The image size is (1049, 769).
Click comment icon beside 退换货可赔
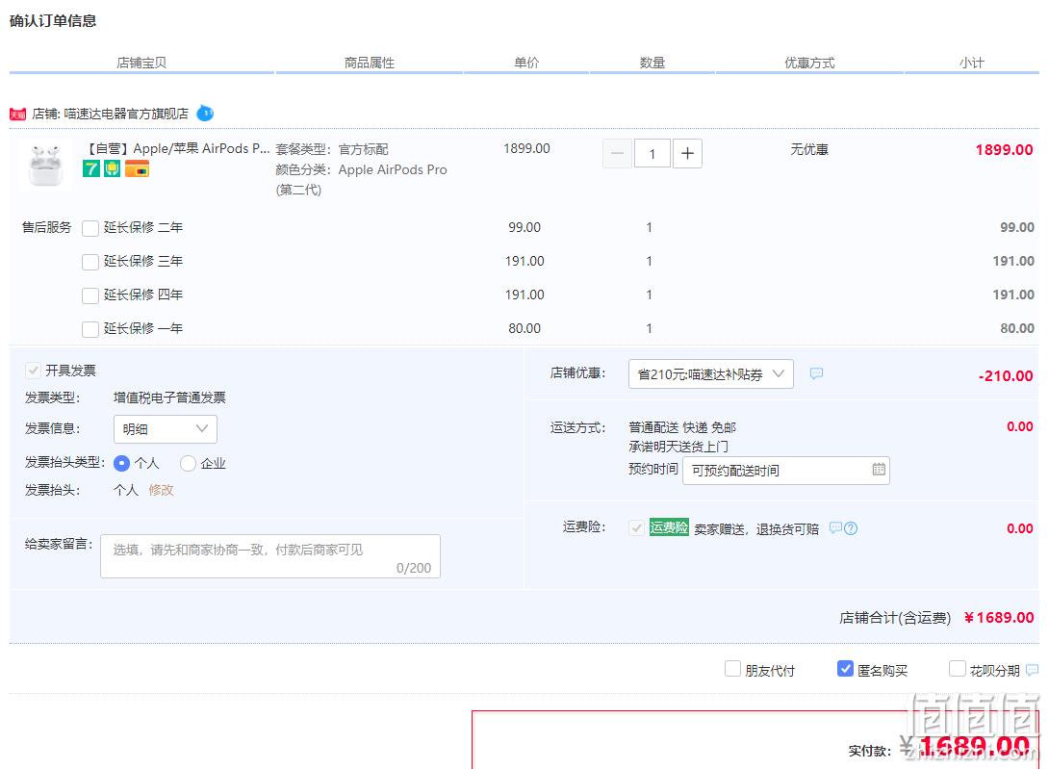coord(835,527)
